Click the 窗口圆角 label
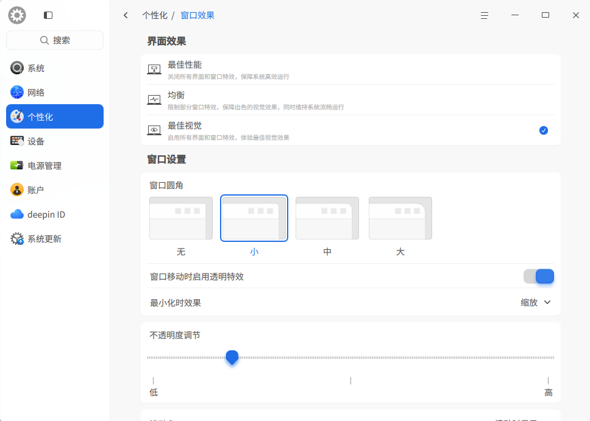 click(x=166, y=185)
